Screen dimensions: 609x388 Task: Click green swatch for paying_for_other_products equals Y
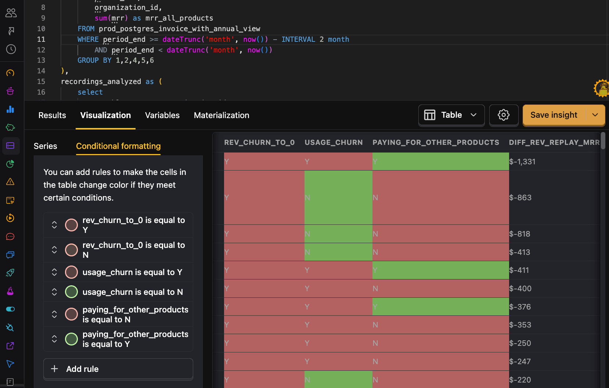[x=71, y=339]
